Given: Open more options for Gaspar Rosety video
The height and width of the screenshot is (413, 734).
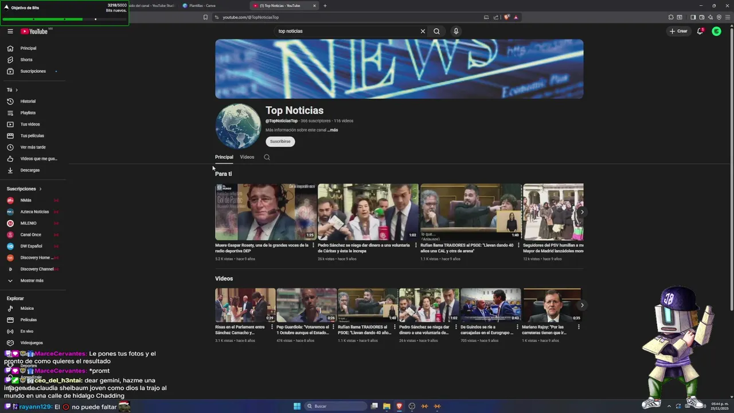Looking at the screenshot, I should tap(313, 246).
